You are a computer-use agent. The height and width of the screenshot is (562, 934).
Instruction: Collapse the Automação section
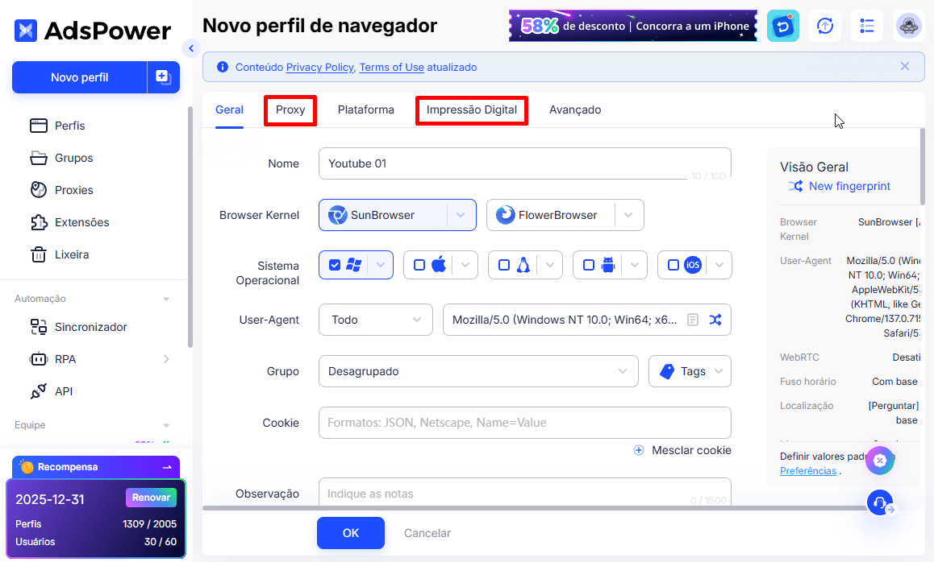(x=166, y=299)
